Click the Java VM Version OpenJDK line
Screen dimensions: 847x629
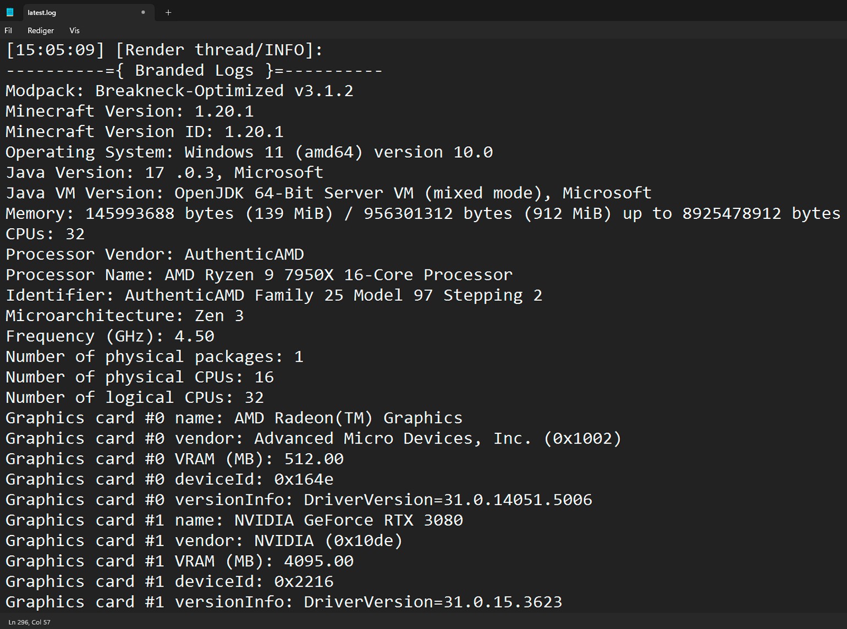coord(328,194)
